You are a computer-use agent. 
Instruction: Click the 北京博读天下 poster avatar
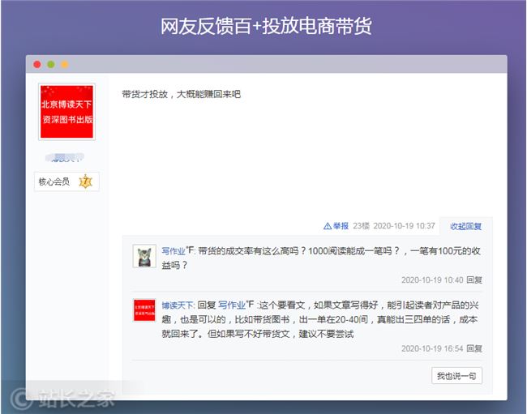[66, 112]
